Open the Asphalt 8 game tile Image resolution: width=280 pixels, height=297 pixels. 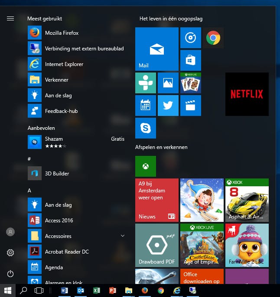coord(247,200)
